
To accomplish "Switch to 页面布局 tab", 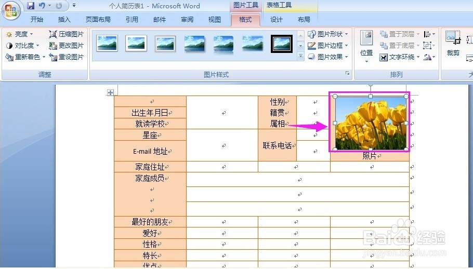I will coord(98,20).
